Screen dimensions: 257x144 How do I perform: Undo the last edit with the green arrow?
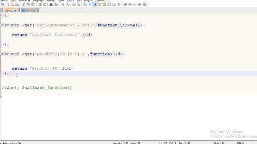coord(40,4)
